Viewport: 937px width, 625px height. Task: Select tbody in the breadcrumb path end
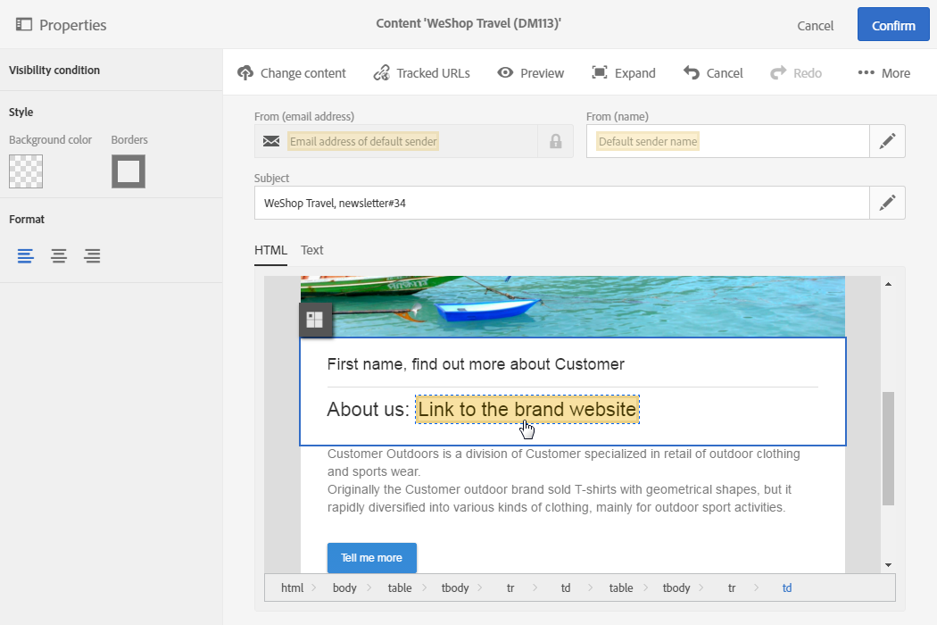click(676, 587)
